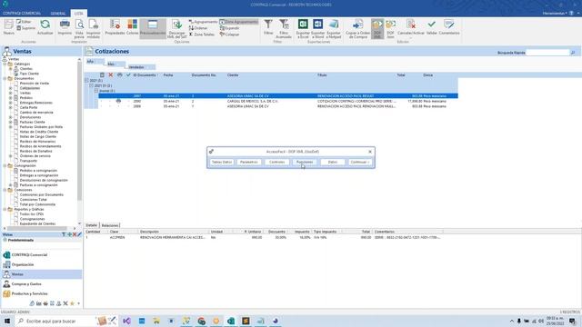Image resolution: width=582 pixels, height=327 pixels.
Task: Open Vista previa print preview
Action: tap(79, 28)
